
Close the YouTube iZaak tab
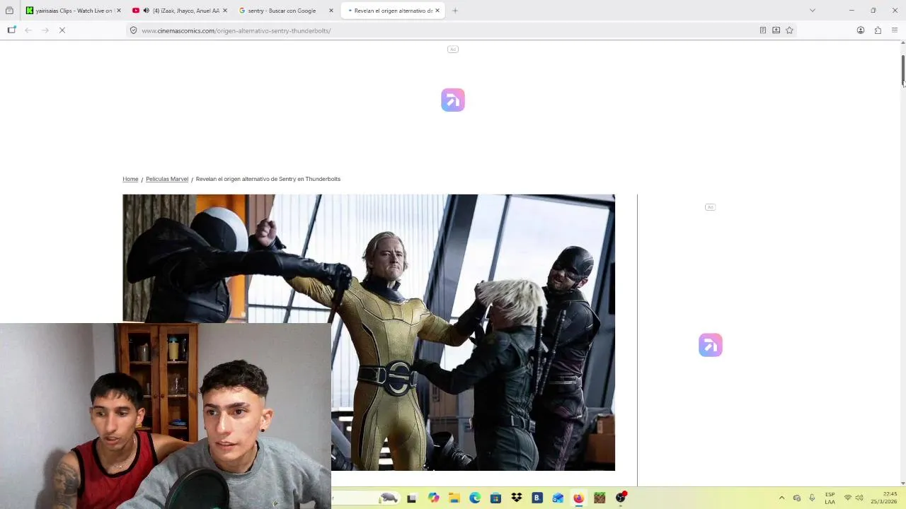225,11
